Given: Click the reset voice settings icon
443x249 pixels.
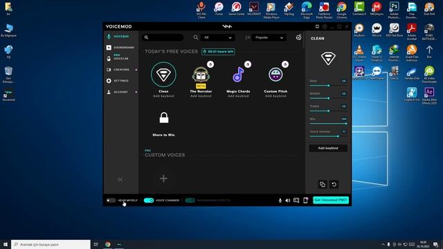Looking at the screenshot, I should (334, 185).
